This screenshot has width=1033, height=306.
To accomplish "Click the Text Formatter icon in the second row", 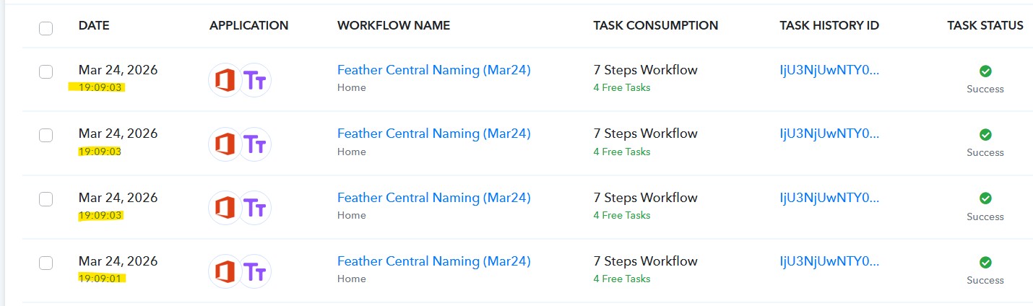I will (255, 144).
